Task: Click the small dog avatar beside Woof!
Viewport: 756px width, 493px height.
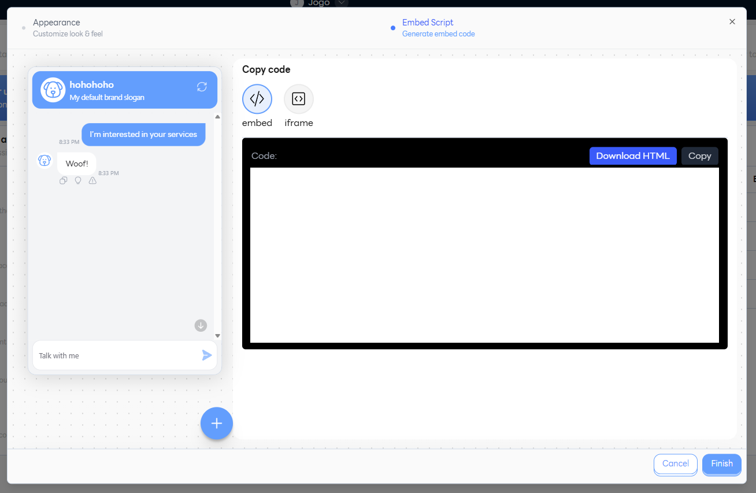Action: tap(45, 161)
